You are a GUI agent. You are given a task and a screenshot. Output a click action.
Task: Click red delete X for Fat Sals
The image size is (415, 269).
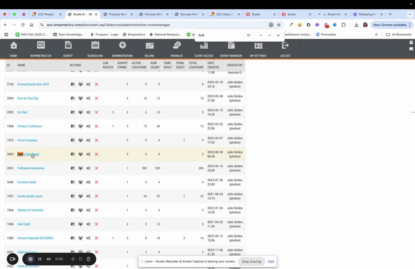(96, 112)
